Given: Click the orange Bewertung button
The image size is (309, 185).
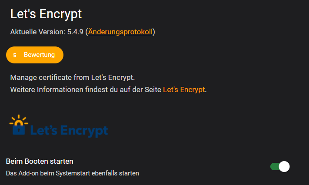Looking at the screenshot, I should coord(35,55).
